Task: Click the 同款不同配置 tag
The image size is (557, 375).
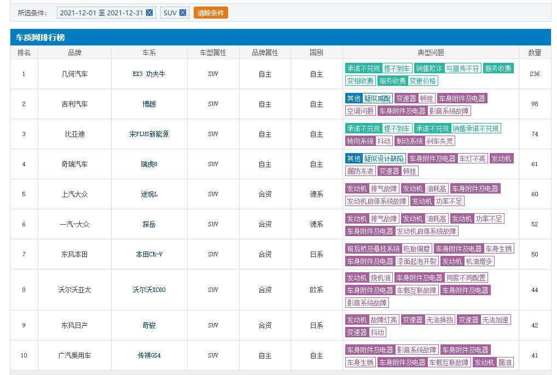Action: pyautogui.click(x=466, y=278)
